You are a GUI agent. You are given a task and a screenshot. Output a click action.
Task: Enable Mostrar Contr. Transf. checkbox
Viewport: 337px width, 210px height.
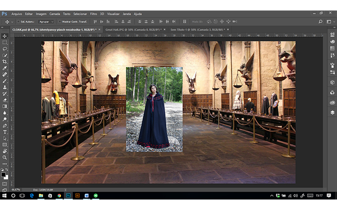[60, 22]
